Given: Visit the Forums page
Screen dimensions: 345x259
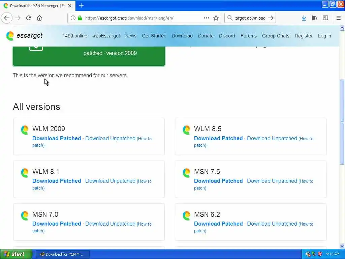Looking at the screenshot, I should click(249, 36).
